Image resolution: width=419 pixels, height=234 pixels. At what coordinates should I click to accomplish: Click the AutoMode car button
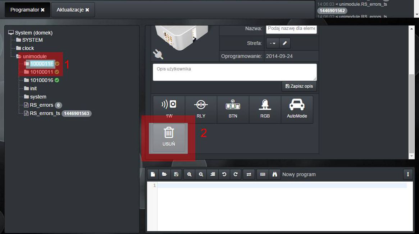[x=297, y=109]
